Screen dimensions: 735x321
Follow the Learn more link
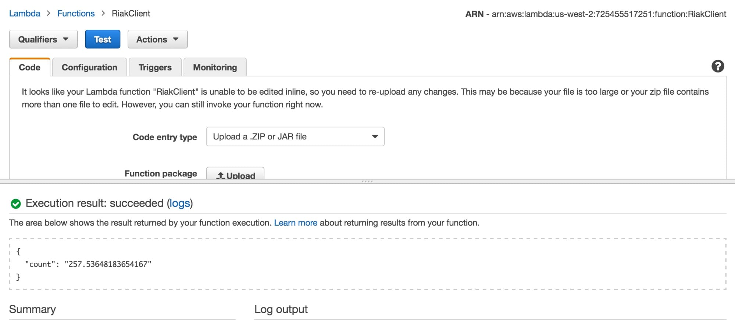295,223
